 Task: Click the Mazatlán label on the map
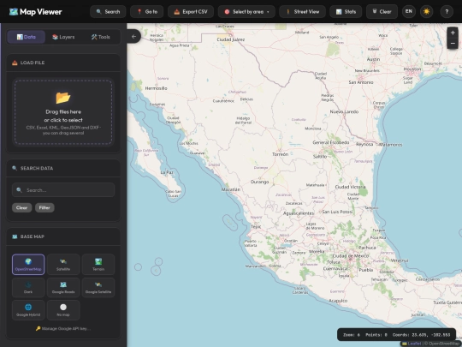pos(231,189)
